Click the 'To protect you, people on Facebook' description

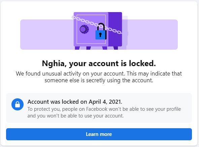pyautogui.click(x=104, y=112)
